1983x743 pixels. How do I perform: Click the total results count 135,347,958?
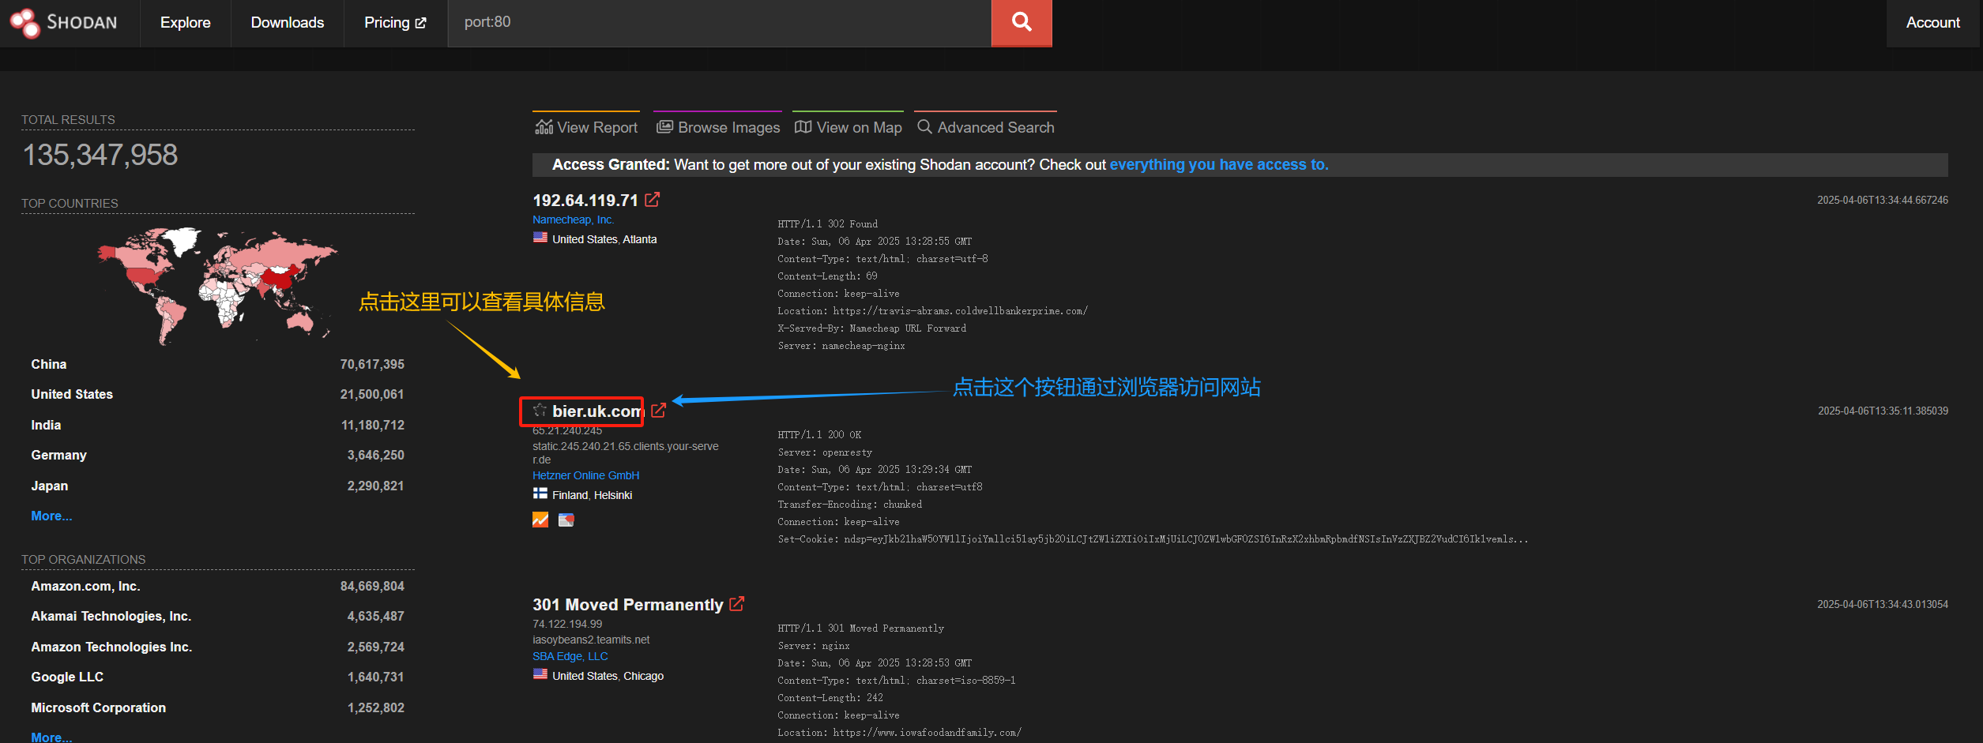point(100,155)
